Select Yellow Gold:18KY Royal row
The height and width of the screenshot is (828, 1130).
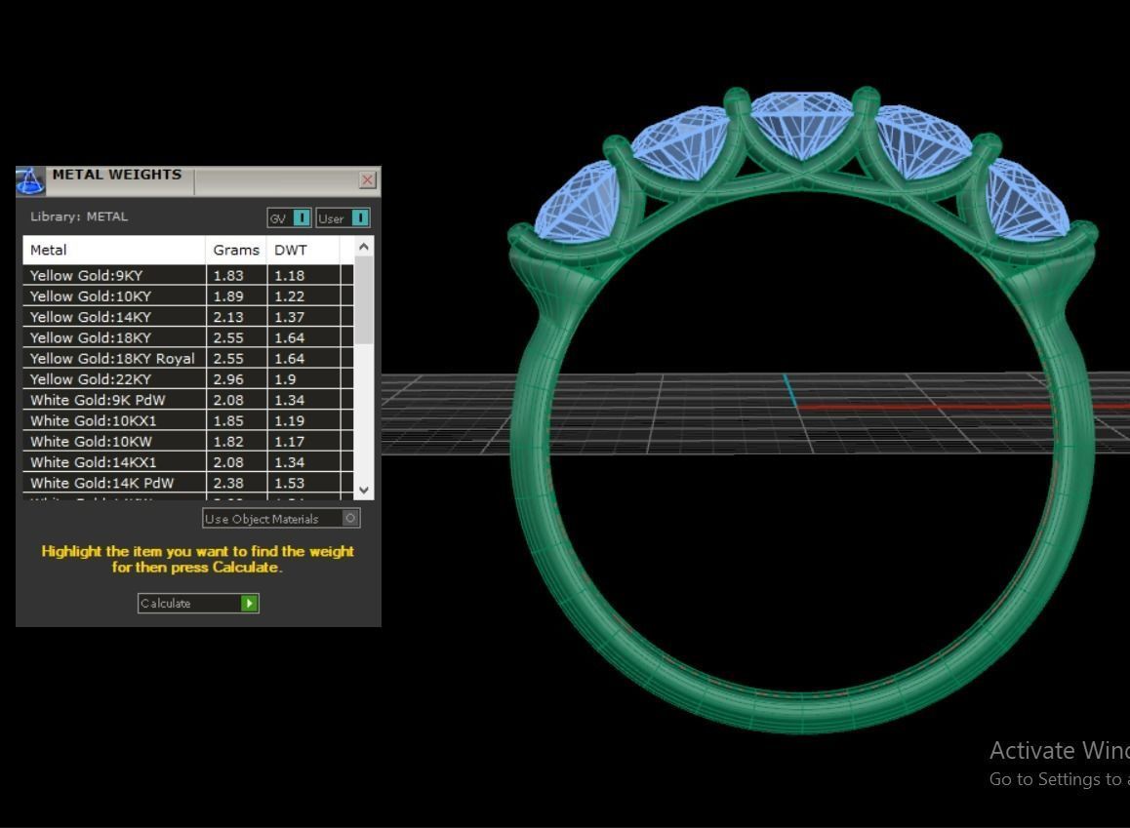pyautogui.click(x=188, y=359)
